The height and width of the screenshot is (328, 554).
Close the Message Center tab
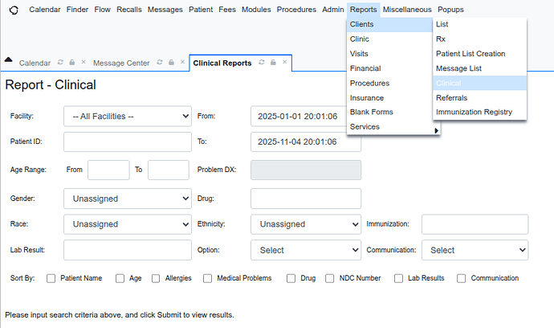pos(182,63)
